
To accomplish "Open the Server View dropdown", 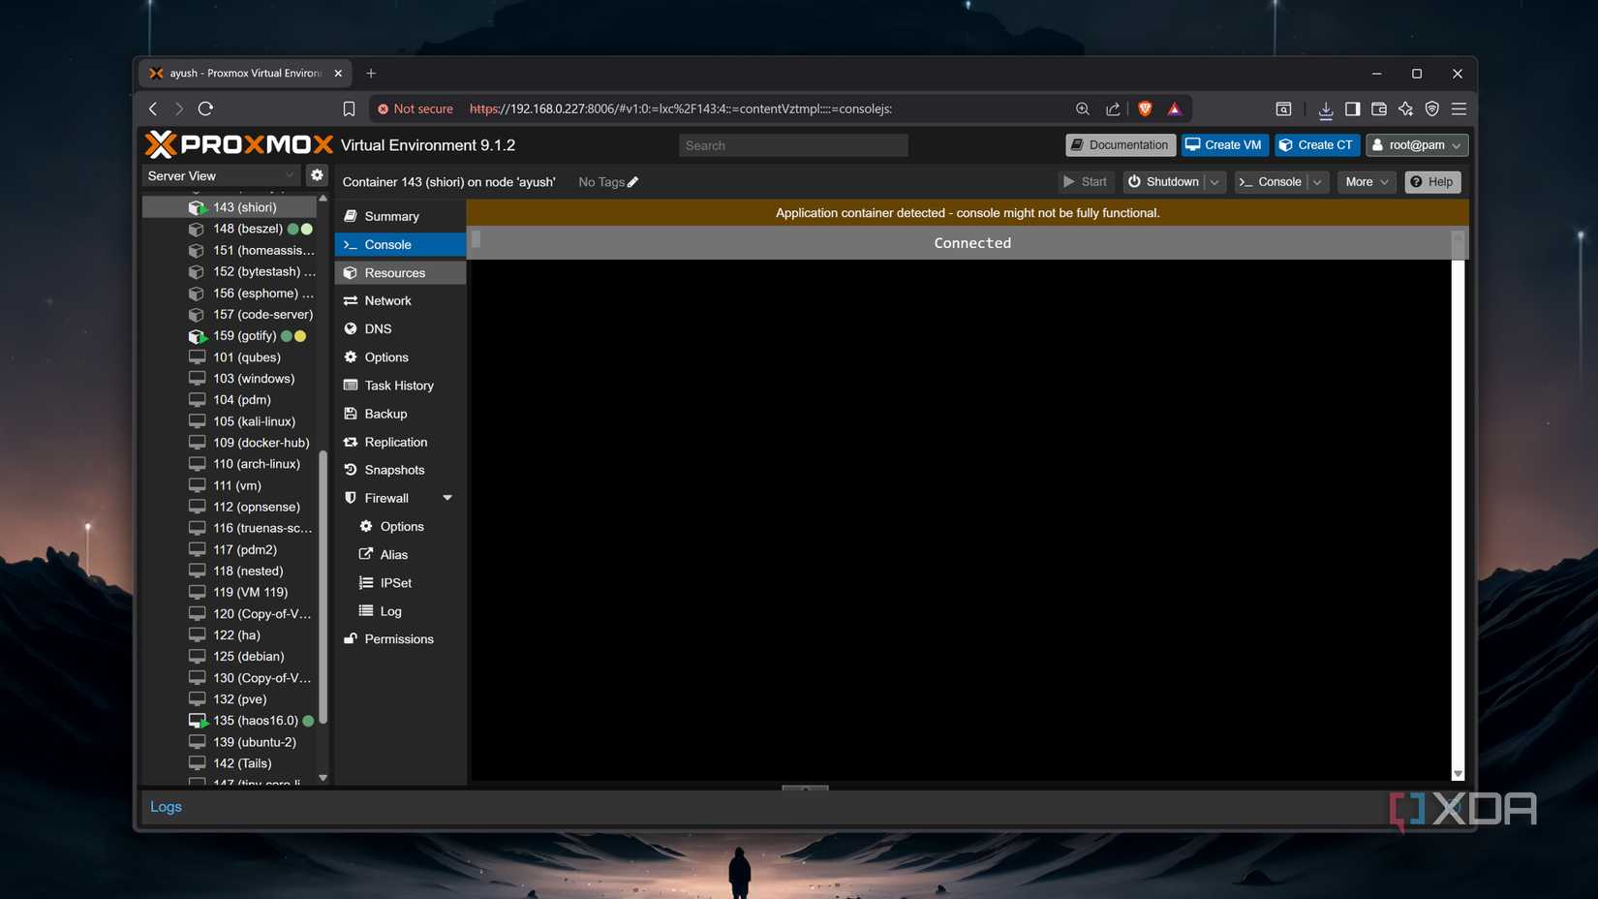I will (221, 175).
